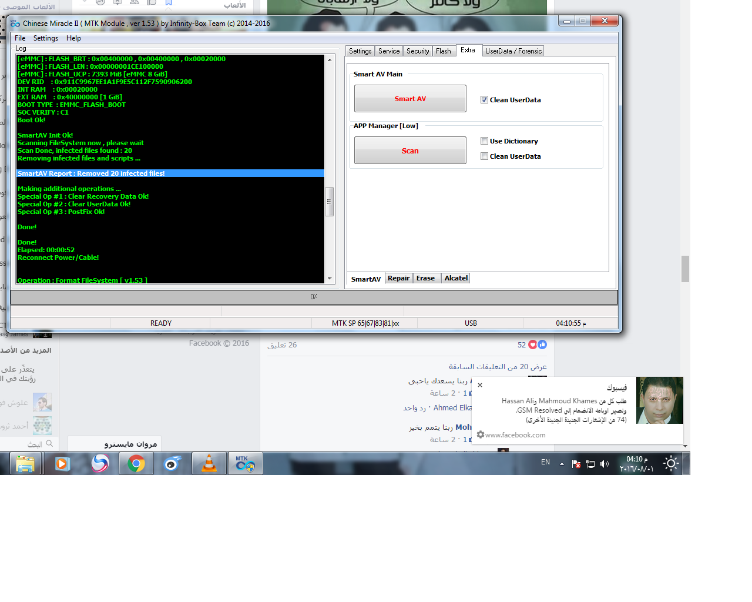Switch to the Settings tab

pos(360,51)
